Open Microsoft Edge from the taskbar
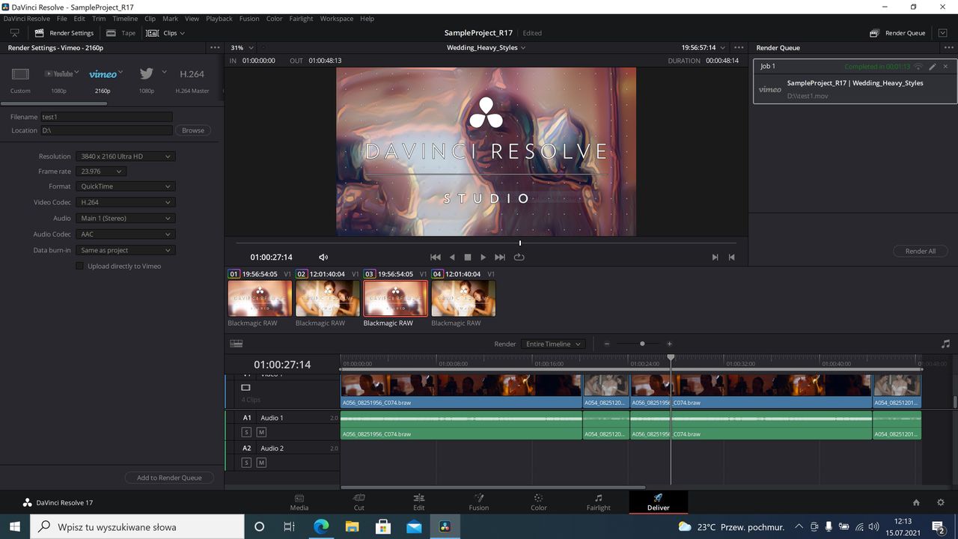958x539 pixels. click(x=320, y=526)
